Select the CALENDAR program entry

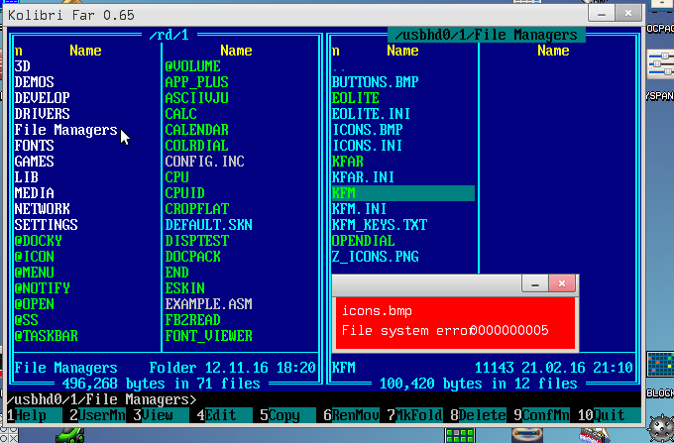click(x=196, y=130)
